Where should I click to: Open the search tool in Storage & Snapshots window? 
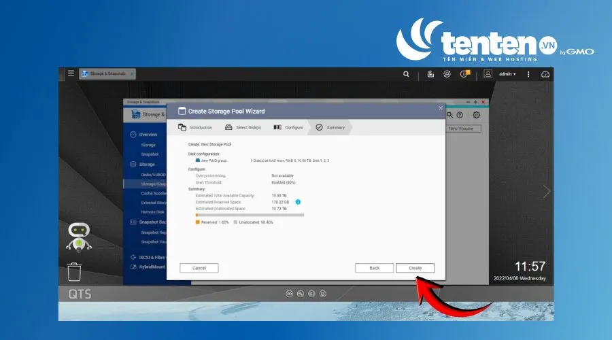[449, 115]
